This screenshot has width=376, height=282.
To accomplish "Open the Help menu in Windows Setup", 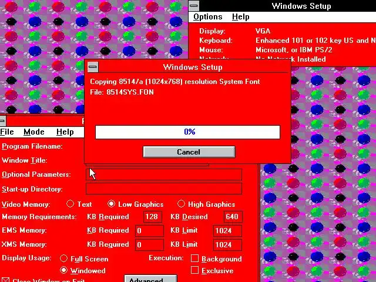I will coord(241,17).
